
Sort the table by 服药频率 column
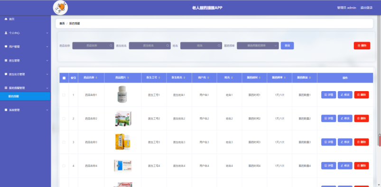coord(284,78)
